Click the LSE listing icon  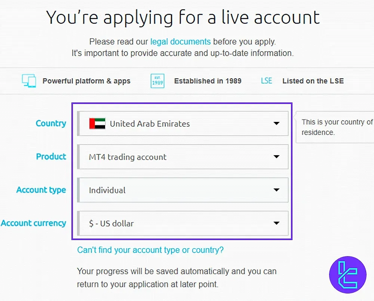pyautogui.click(x=266, y=80)
